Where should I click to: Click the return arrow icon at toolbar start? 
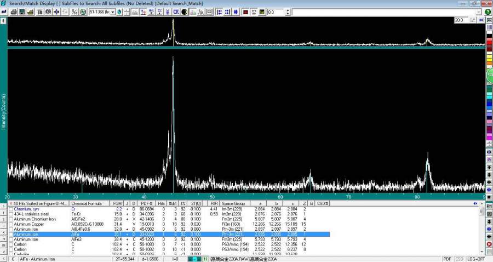(x=4, y=12)
